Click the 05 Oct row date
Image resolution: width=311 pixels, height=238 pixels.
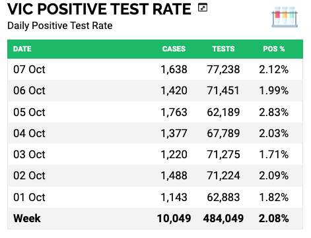coord(29,112)
